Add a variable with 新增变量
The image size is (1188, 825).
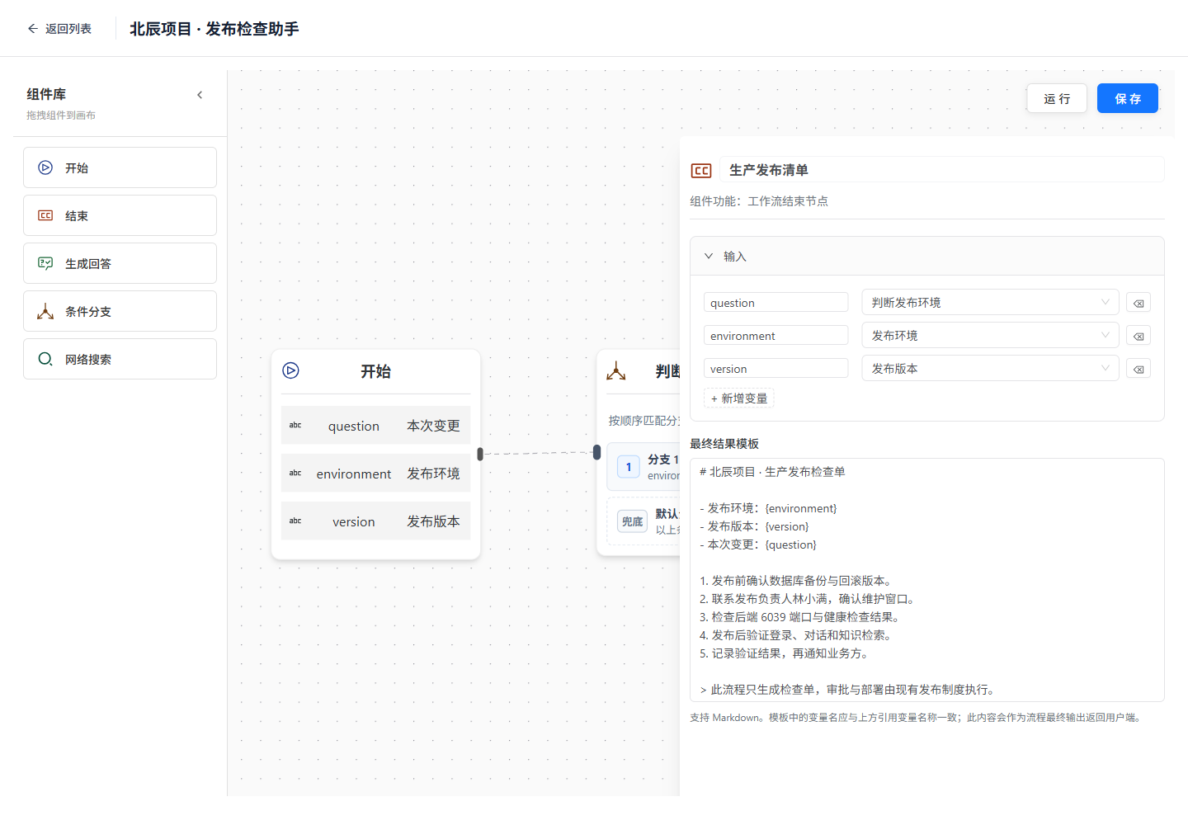click(739, 398)
